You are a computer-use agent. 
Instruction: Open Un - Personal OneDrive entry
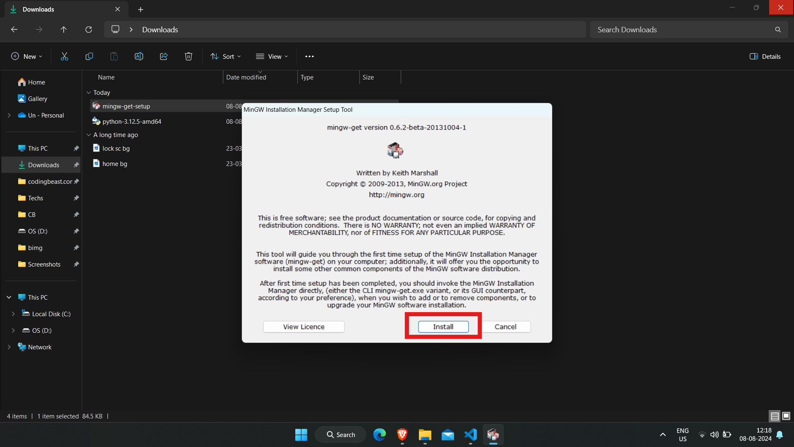[41, 115]
